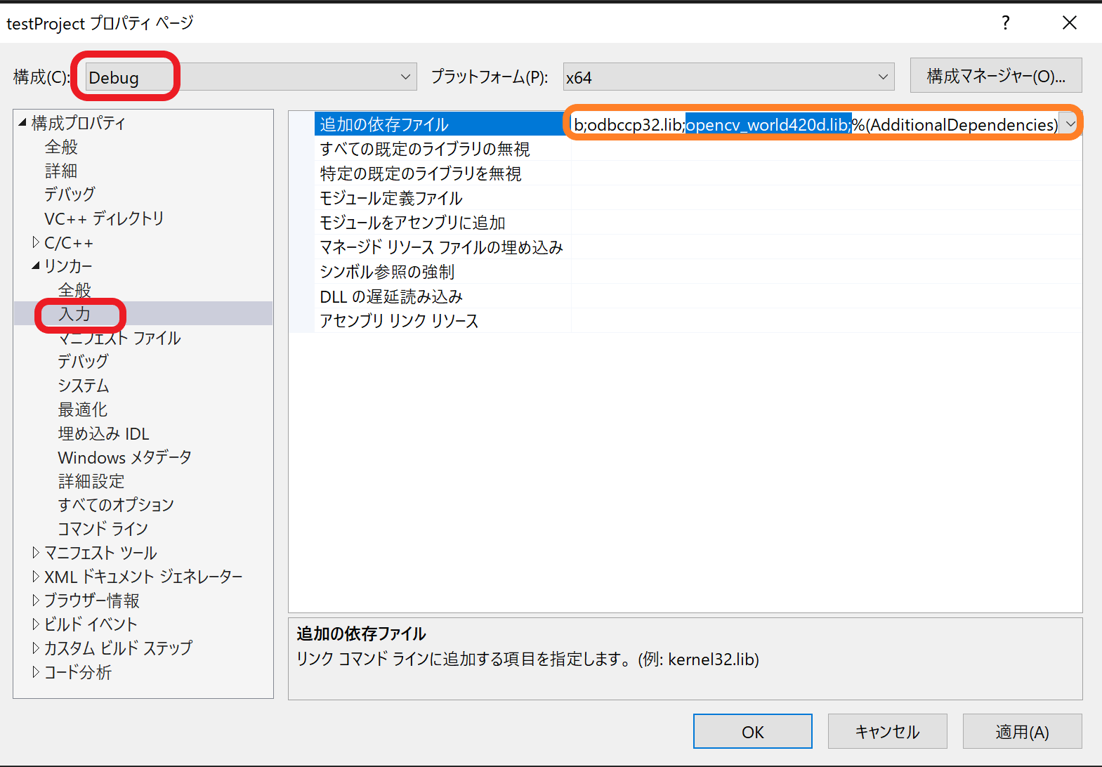Viewport: 1102px width, 767px height.
Task: Close the testProject property pages dialog
Action: coord(1070,22)
